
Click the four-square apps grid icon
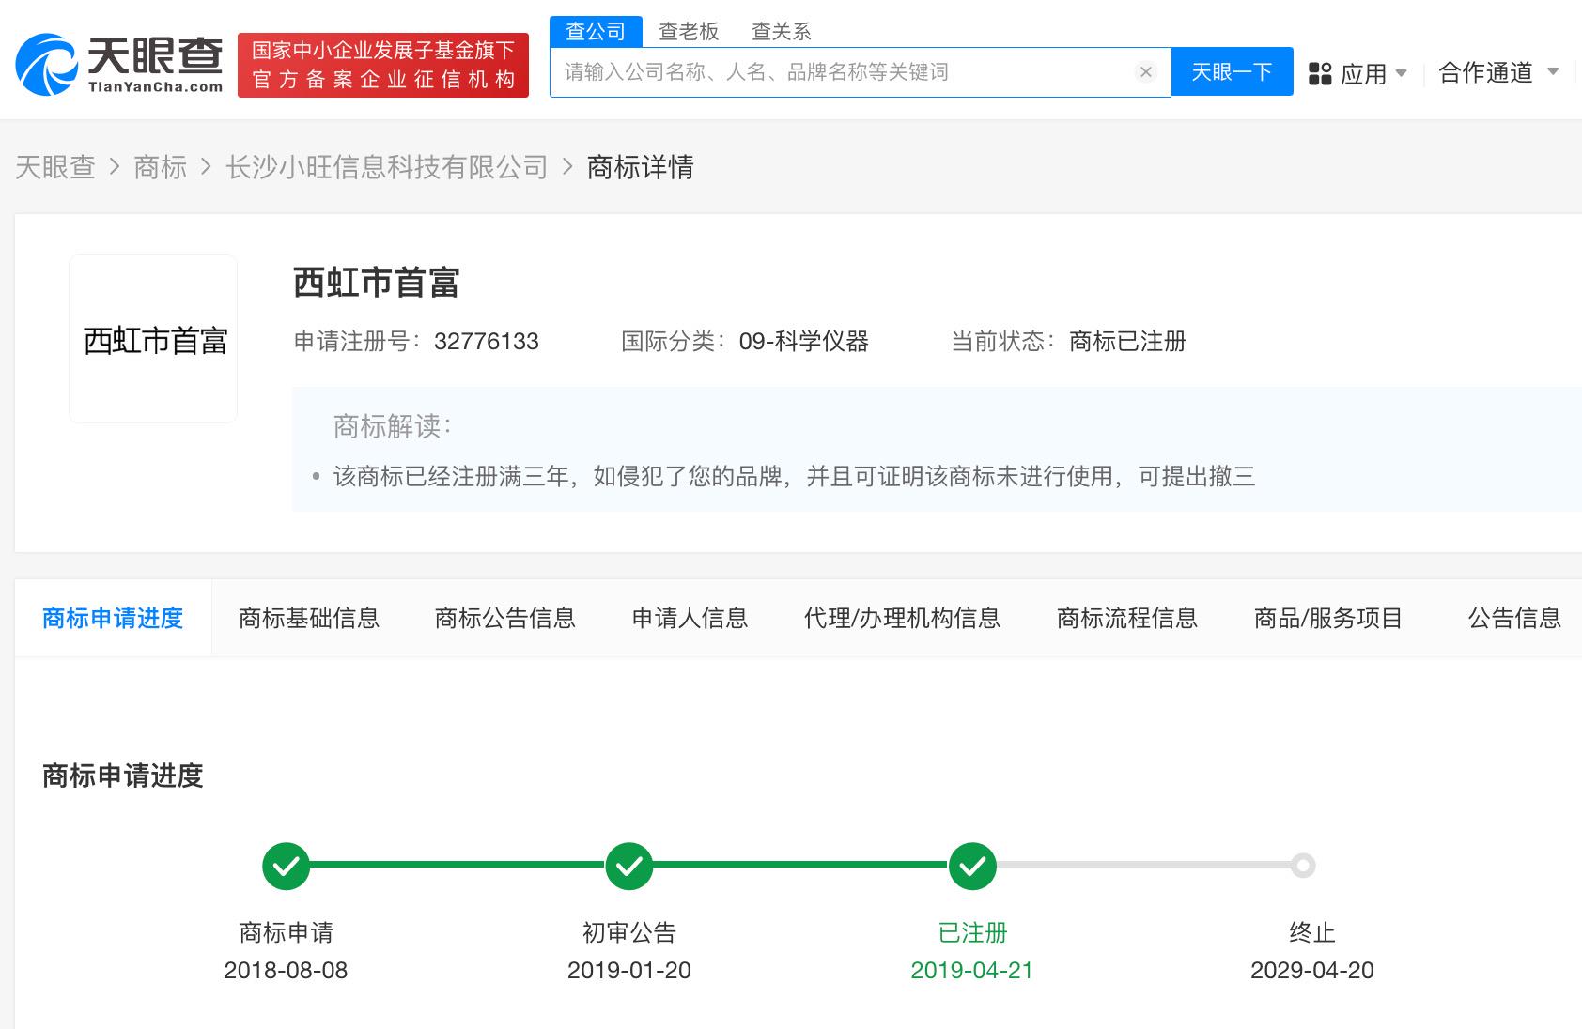[1320, 73]
